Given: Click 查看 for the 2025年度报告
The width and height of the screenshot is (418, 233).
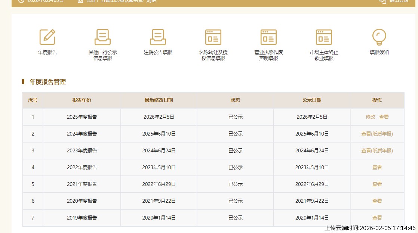Looking at the screenshot, I should (x=384, y=117).
